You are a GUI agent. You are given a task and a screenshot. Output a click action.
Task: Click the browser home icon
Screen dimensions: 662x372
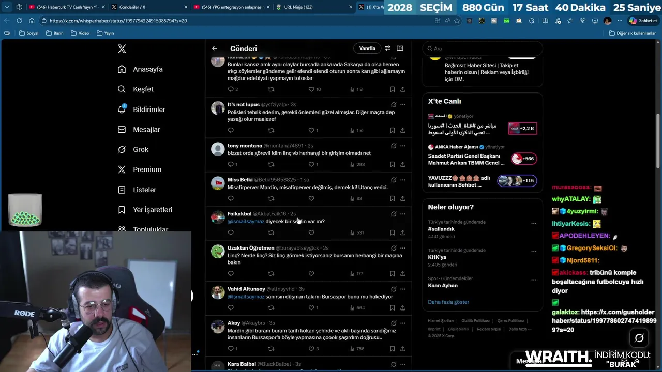(x=32, y=21)
